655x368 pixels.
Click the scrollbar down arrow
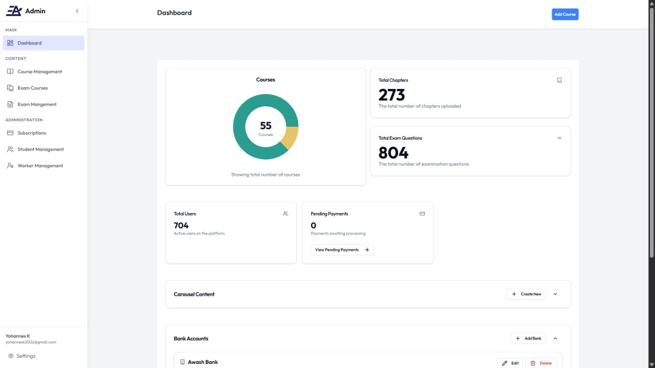point(651,364)
